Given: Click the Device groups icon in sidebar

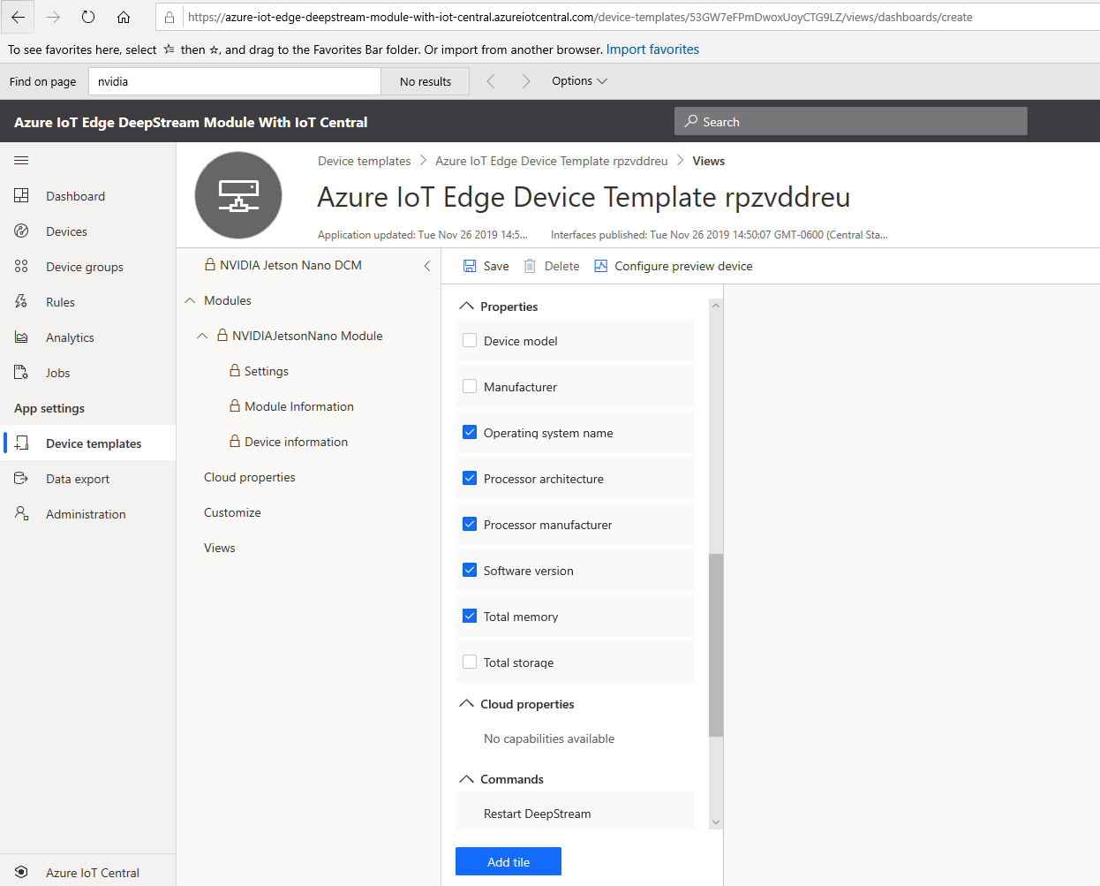Looking at the screenshot, I should (x=21, y=267).
